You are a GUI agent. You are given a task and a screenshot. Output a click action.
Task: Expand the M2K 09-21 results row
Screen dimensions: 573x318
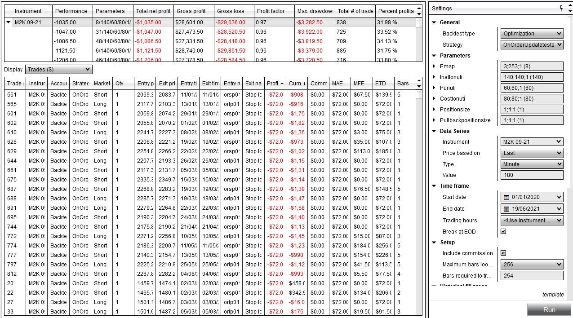[x=8, y=22]
